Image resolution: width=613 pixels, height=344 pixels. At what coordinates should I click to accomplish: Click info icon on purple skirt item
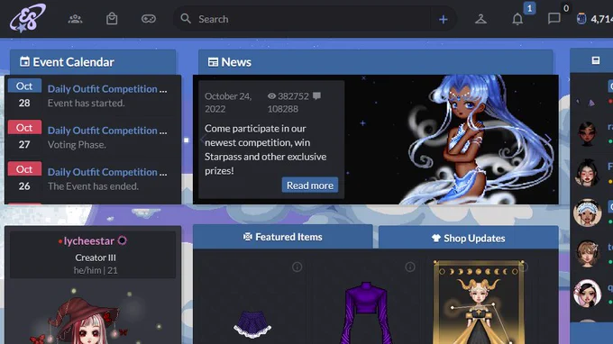297,267
